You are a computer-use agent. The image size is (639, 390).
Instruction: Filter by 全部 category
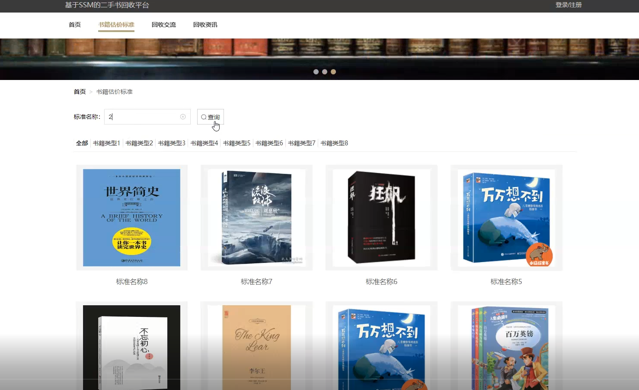tap(82, 143)
